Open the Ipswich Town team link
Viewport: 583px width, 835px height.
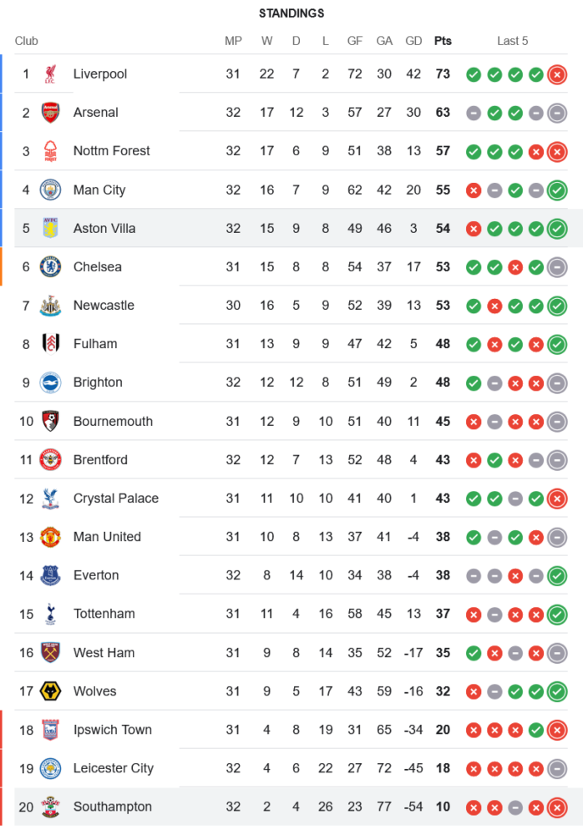113,730
